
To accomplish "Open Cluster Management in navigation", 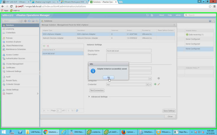I will click(14, 64).
